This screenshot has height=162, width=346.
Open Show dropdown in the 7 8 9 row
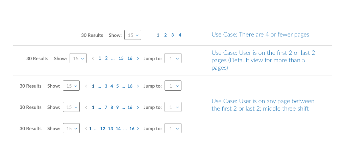point(71,107)
